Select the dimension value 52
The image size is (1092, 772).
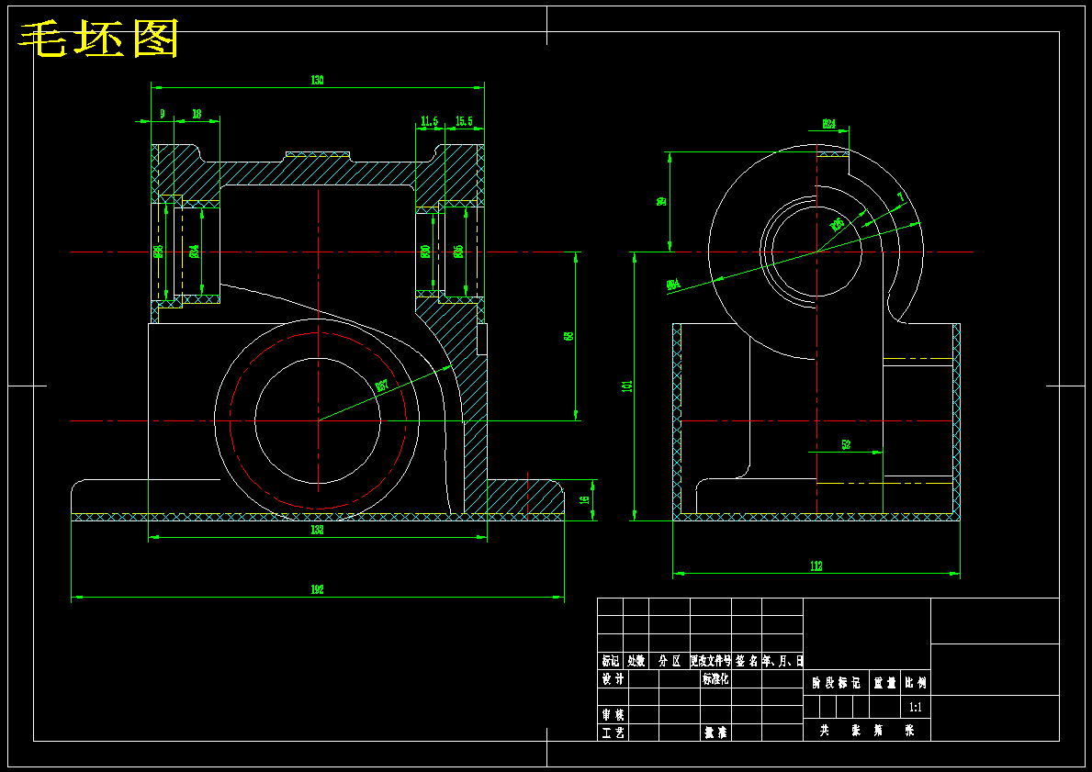pyautogui.click(x=846, y=445)
